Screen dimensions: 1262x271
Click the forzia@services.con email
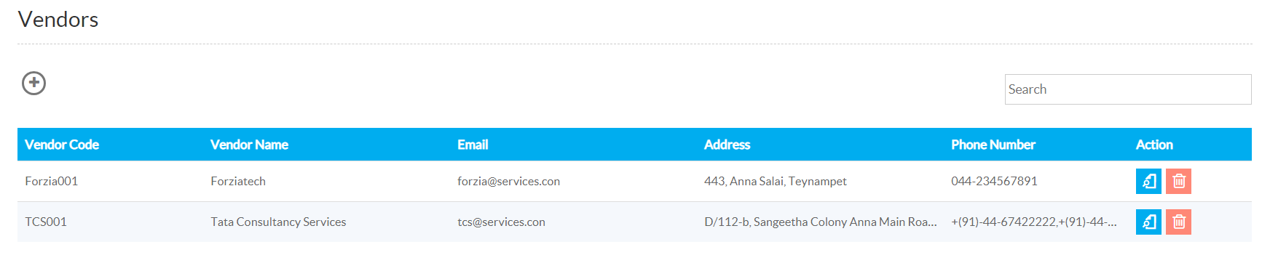[508, 181]
